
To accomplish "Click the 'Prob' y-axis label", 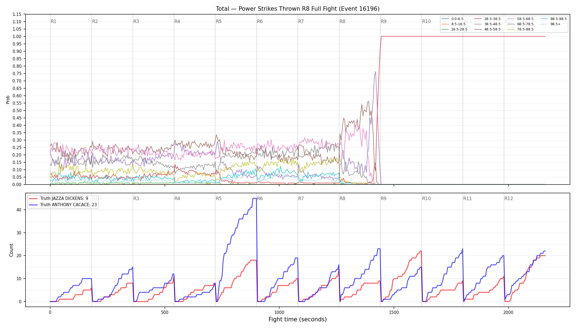I will click(x=8, y=100).
